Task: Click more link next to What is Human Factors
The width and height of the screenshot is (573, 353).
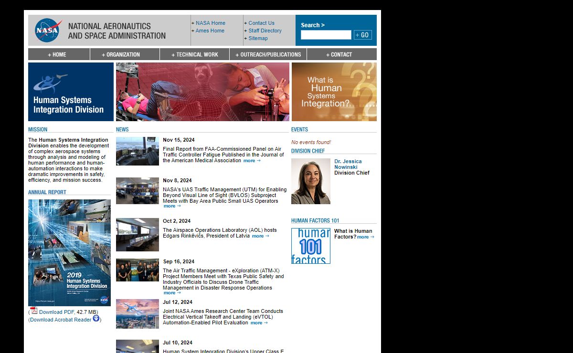Action: (365, 237)
